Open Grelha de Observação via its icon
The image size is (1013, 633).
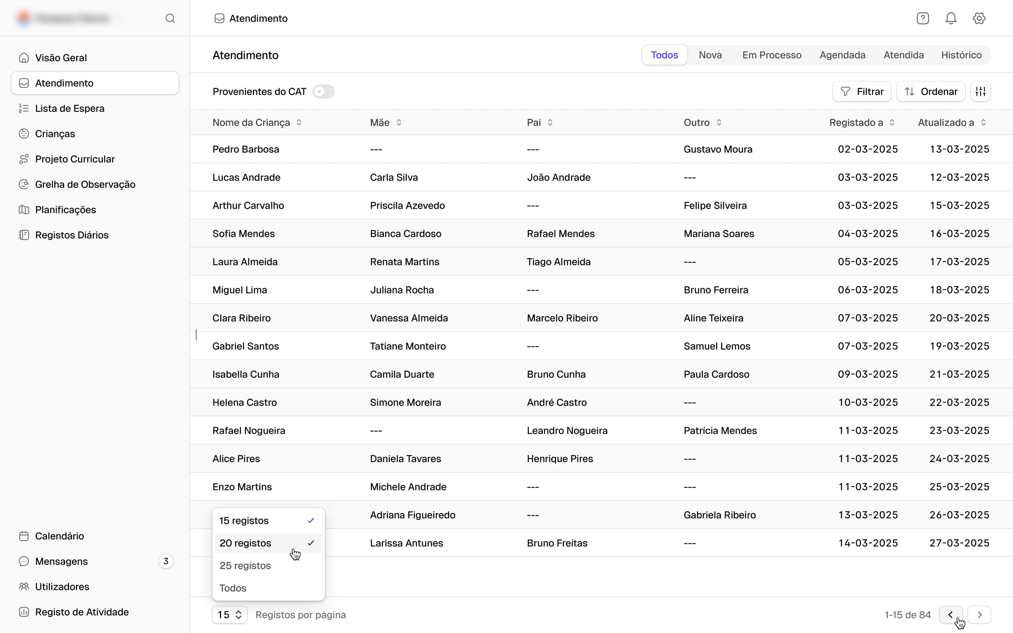click(24, 184)
